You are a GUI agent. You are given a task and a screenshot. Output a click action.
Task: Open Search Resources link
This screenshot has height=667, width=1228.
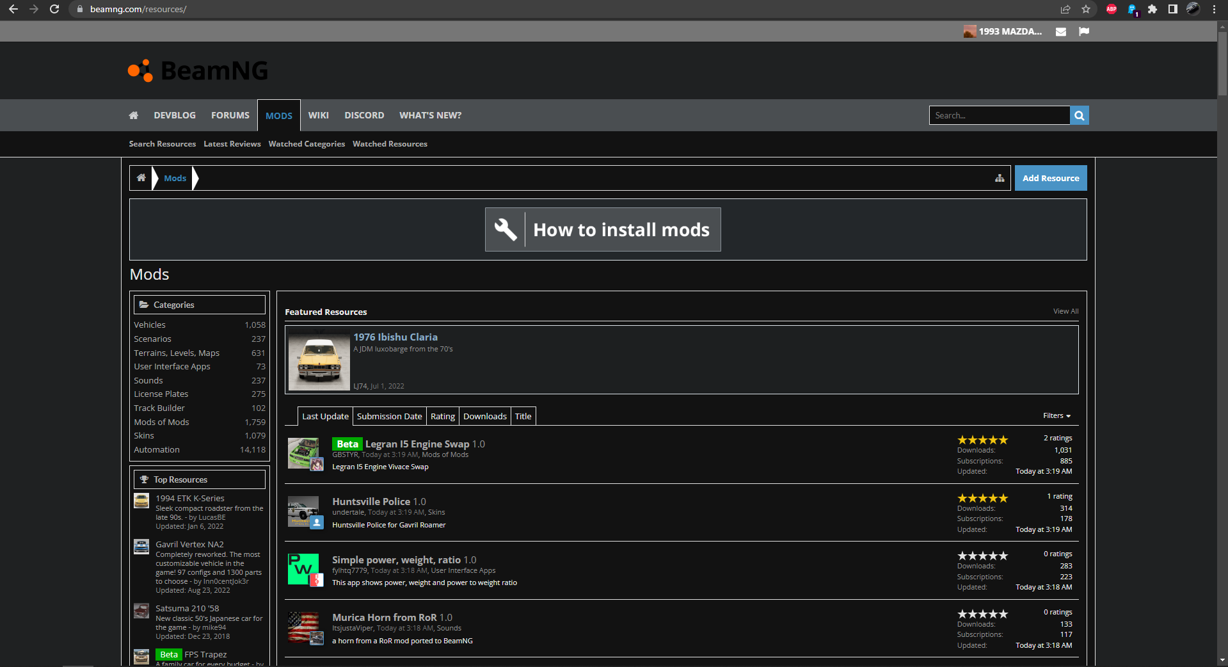coord(163,144)
